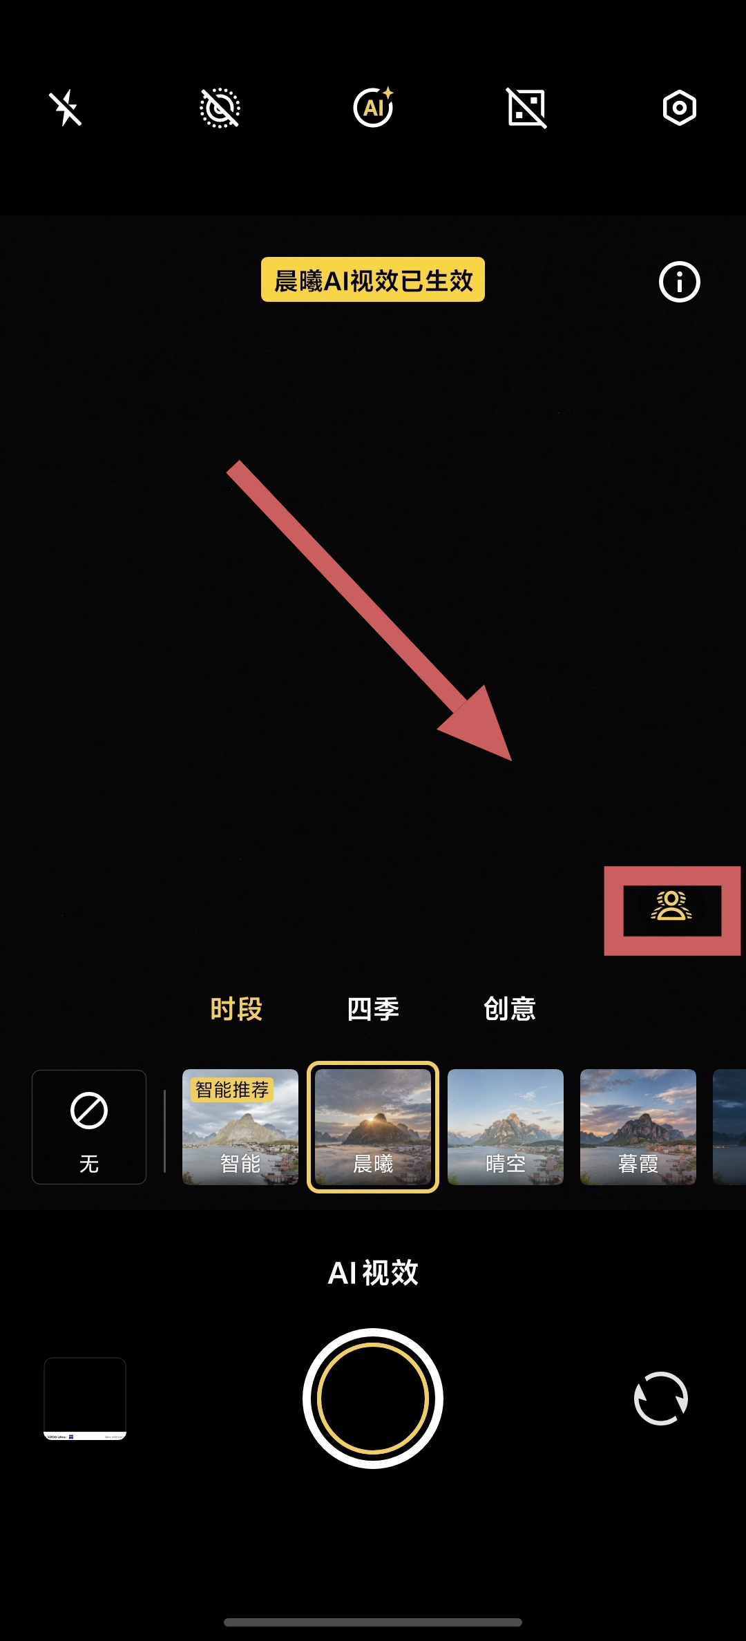
Task: Tap the partially visible last effect thumbnail
Action: click(729, 1127)
